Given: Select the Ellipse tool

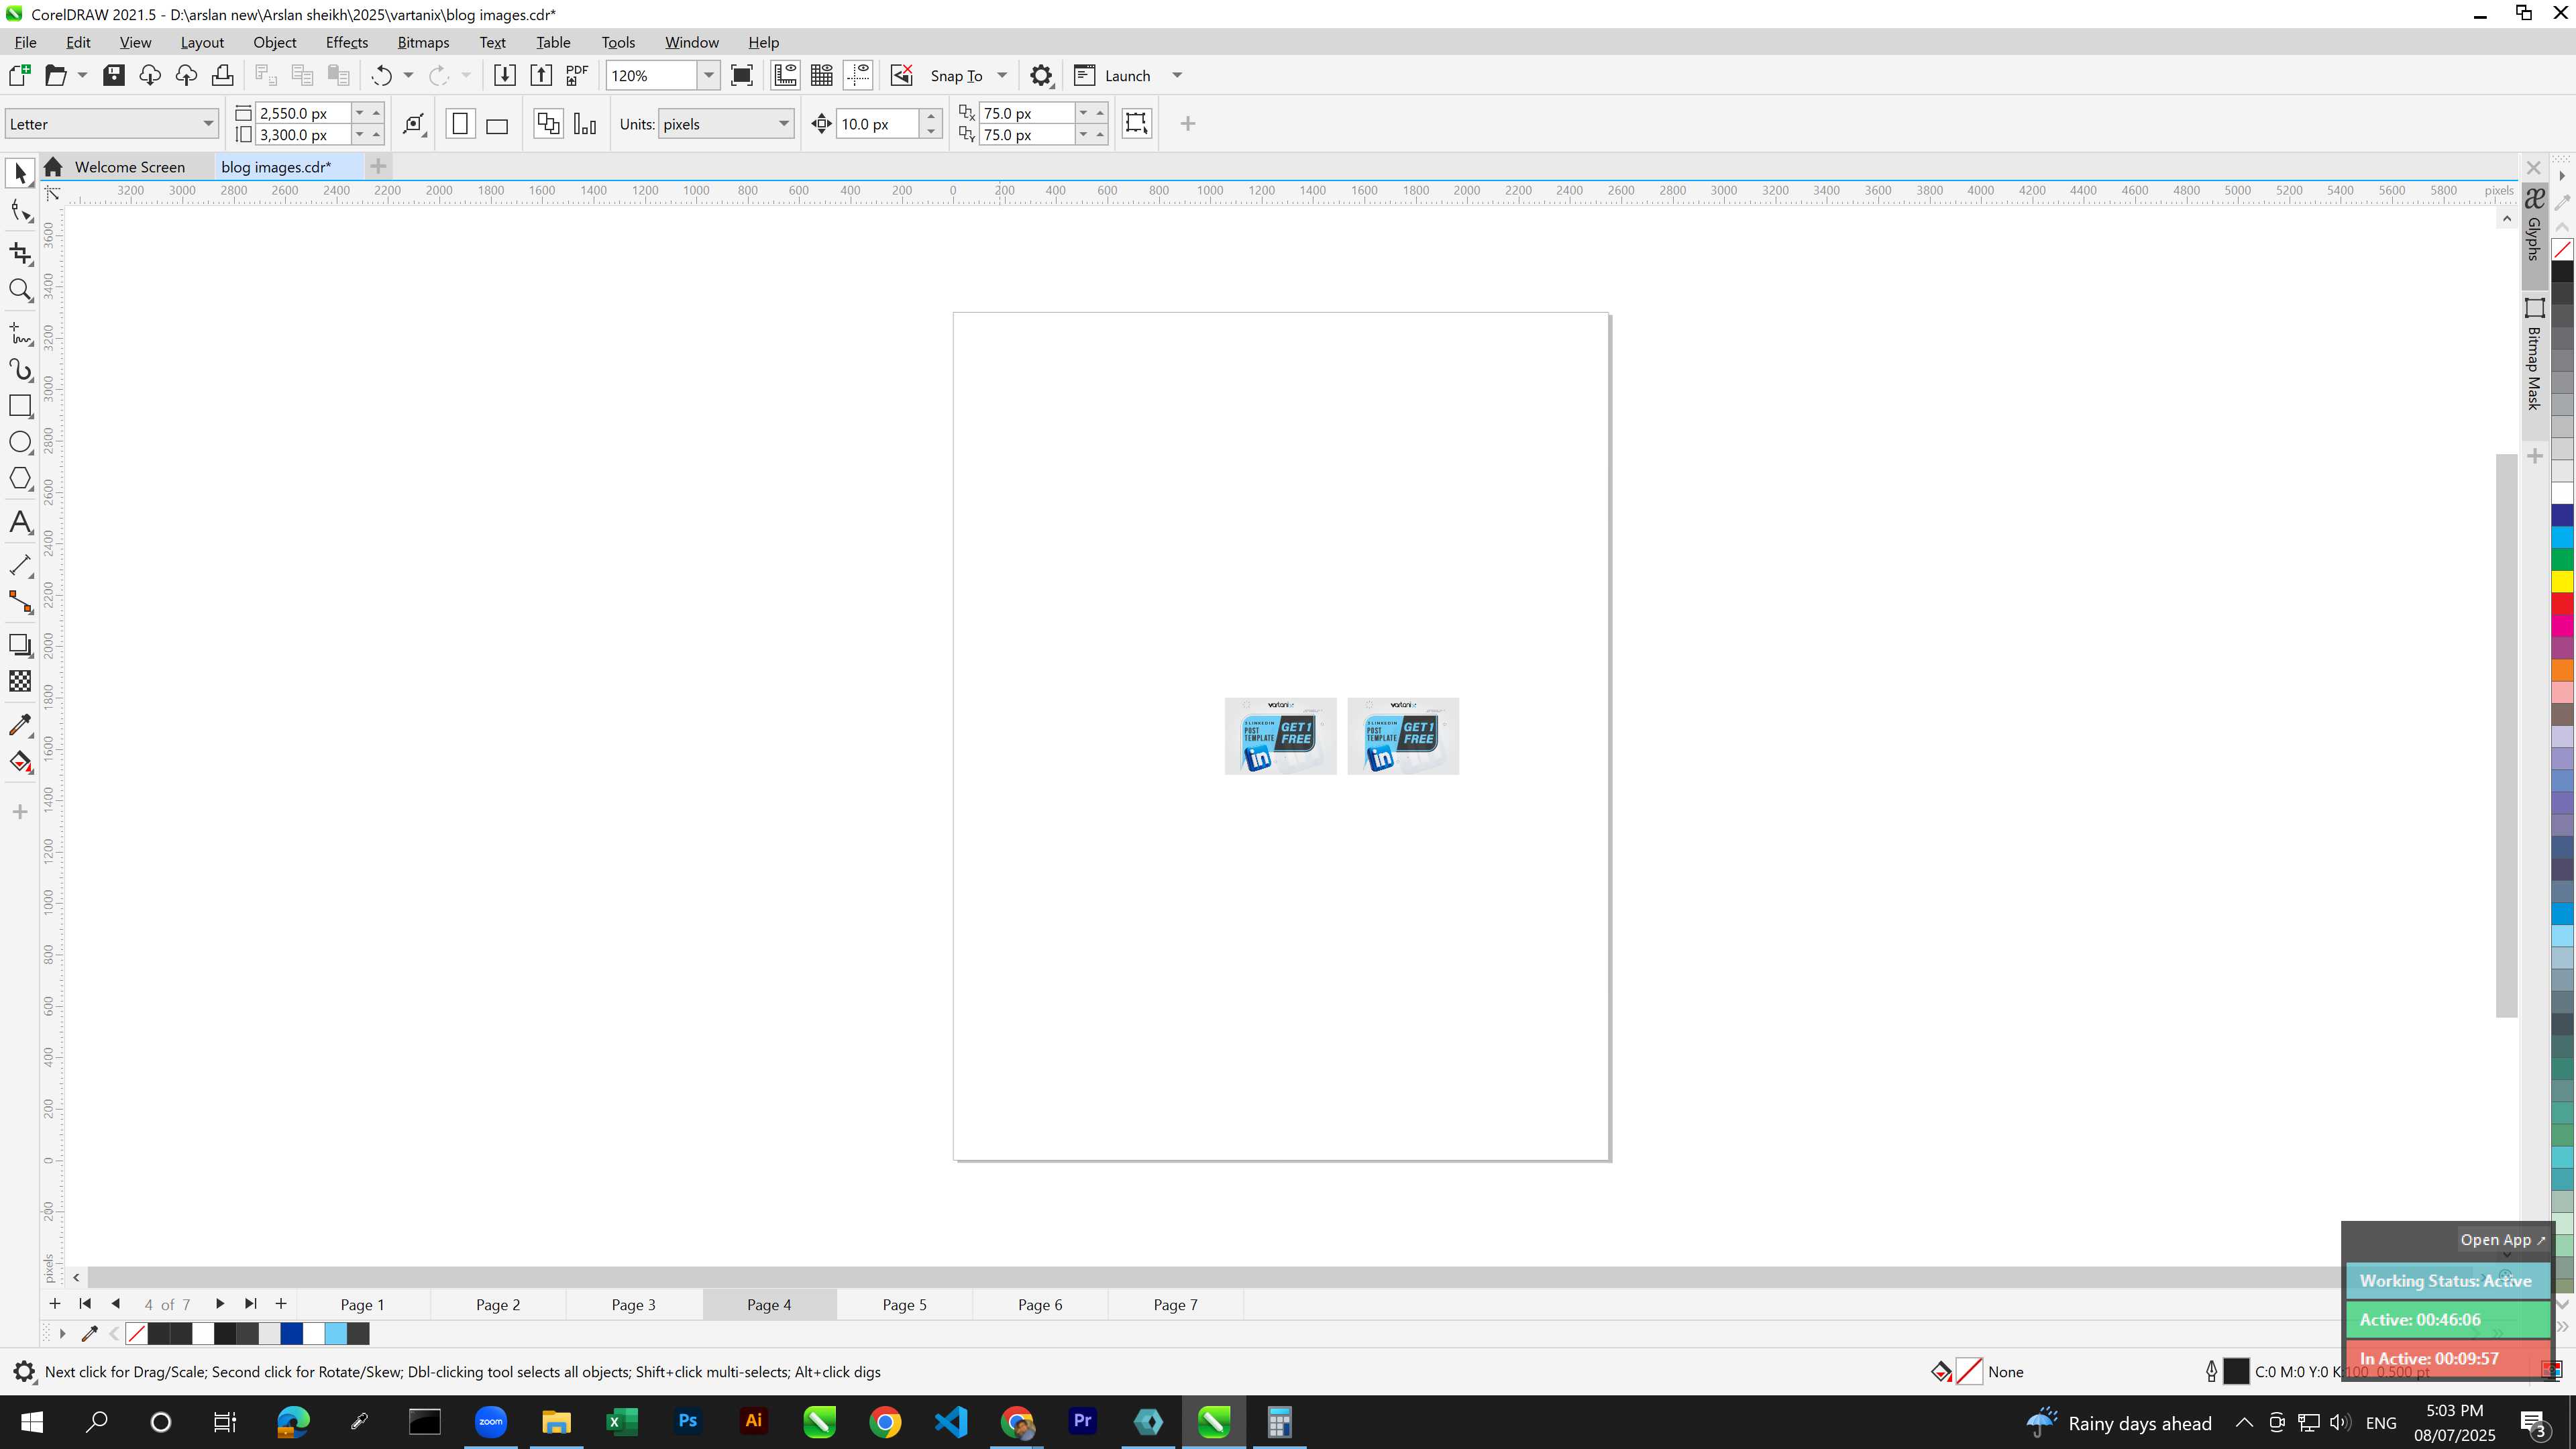Looking at the screenshot, I should pyautogui.click(x=20, y=442).
